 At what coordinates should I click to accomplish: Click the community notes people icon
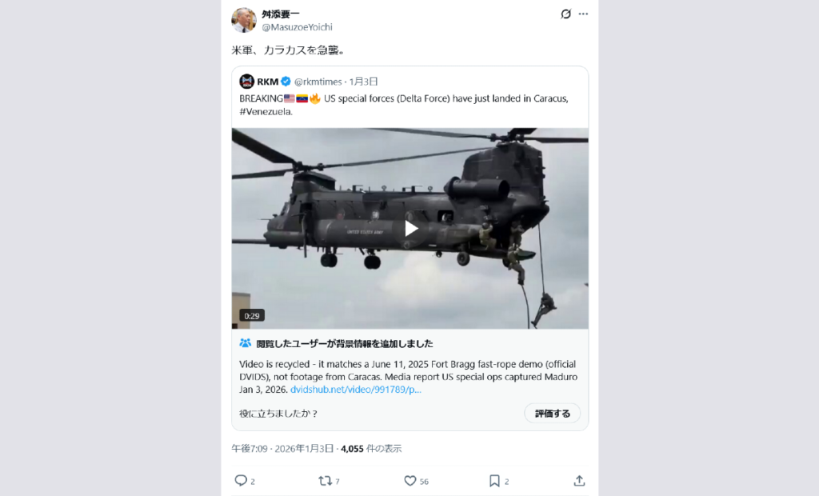(245, 343)
